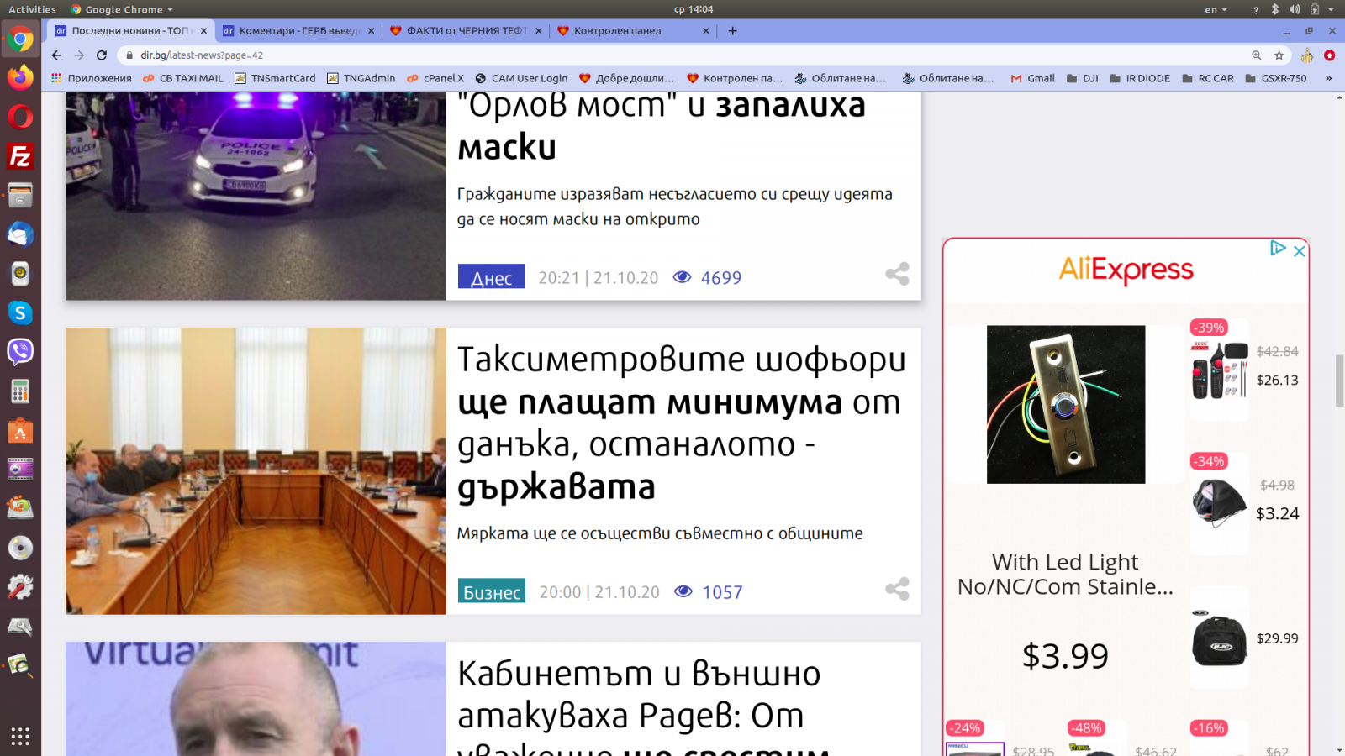Open clock and calendar in top bar
This screenshot has height=756, width=1345.
[x=694, y=9]
